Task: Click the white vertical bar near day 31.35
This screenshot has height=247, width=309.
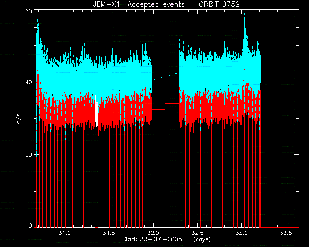Action: (x=96, y=110)
